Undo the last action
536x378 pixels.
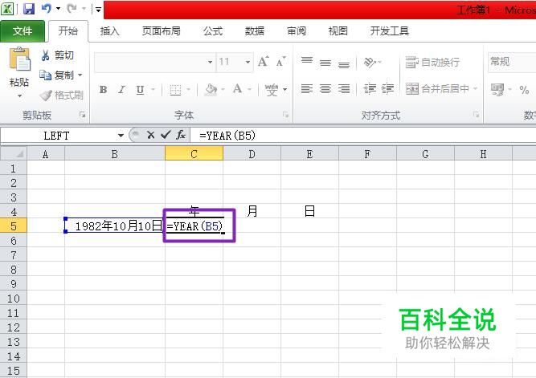click(x=46, y=9)
